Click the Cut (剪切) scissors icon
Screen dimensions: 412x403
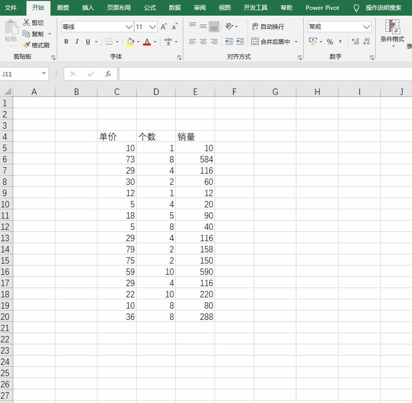point(26,22)
